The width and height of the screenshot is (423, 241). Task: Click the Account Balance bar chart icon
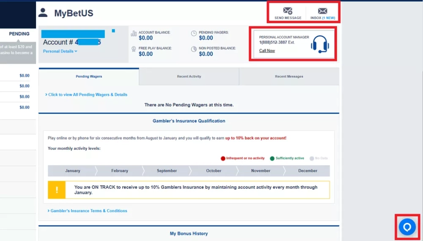(134, 33)
